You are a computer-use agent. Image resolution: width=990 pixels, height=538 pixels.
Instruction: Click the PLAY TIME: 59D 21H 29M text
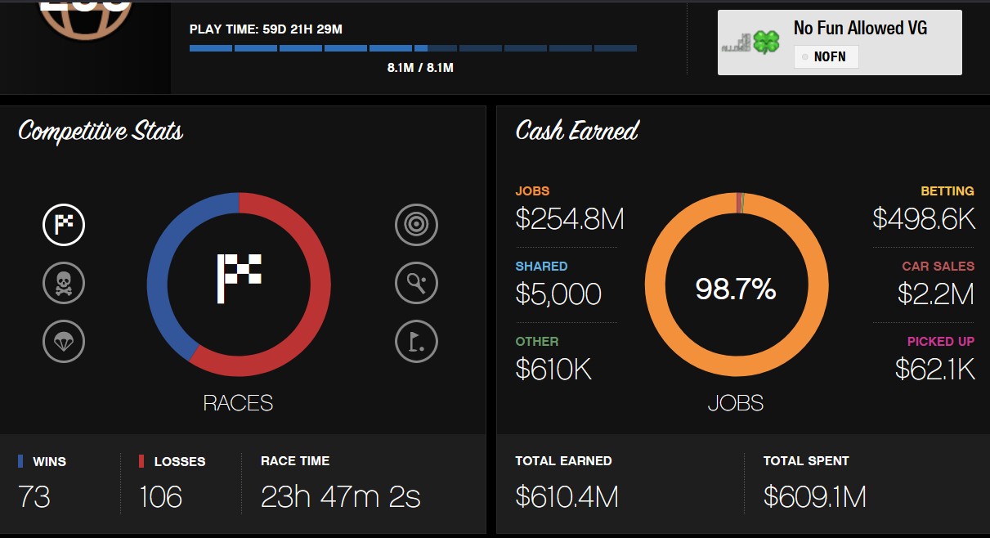pos(266,29)
